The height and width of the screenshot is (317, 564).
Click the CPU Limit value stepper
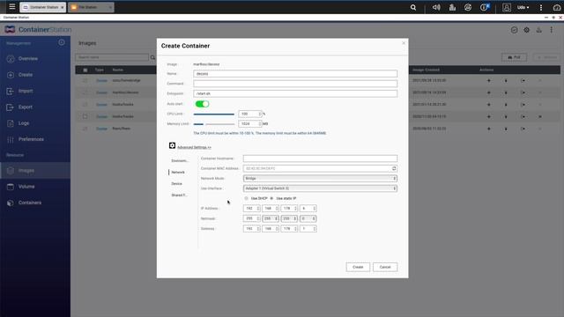tap(260, 114)
